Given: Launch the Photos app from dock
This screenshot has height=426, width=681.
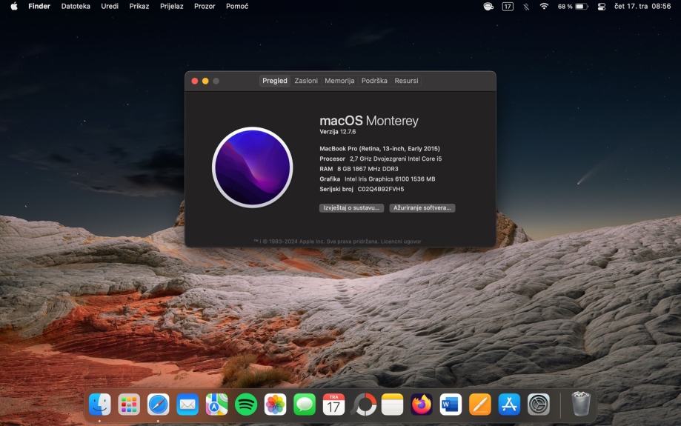Looking at the screenshot, I should click(275, 405).
